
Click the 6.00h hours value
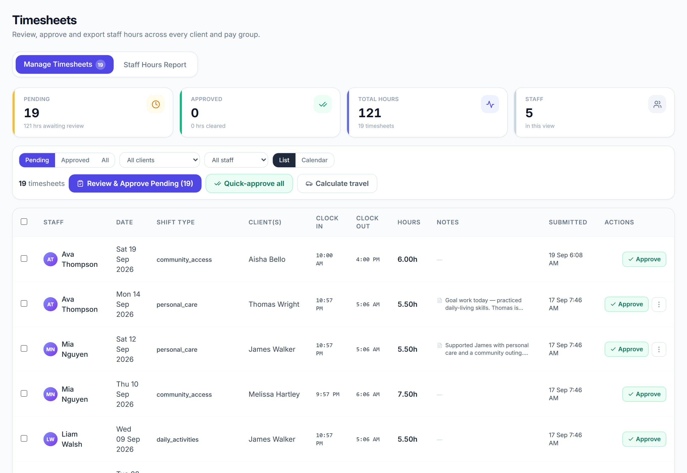click(407, 259)
